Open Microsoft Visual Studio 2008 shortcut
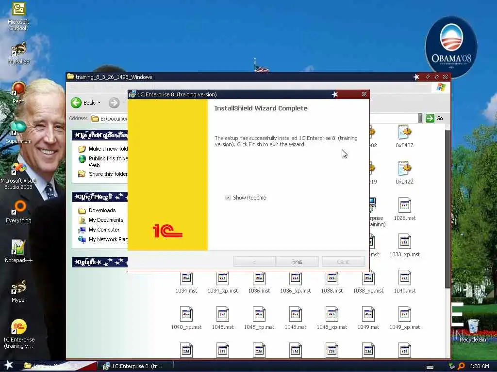Viewport: 497px width, 372px height. (x=18, y=176)
